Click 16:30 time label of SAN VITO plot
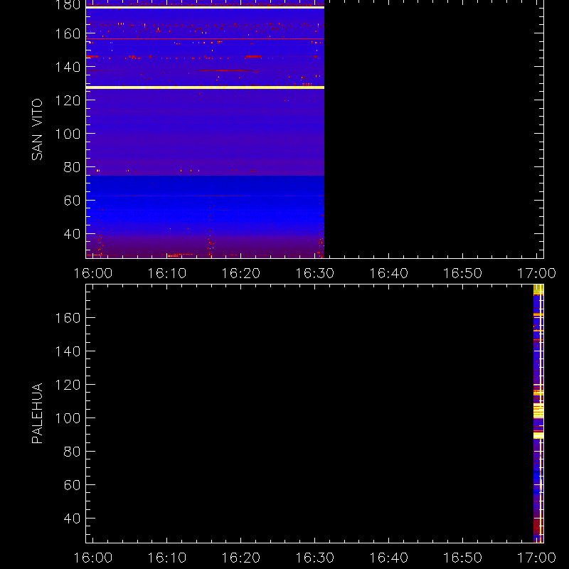 click(314, 273)
